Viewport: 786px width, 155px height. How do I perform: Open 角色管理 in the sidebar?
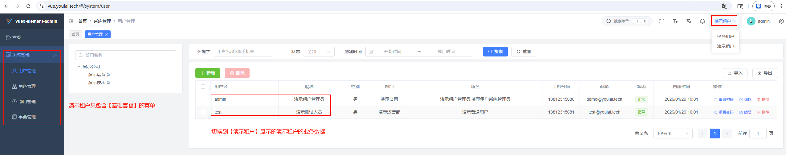[32, 86]
